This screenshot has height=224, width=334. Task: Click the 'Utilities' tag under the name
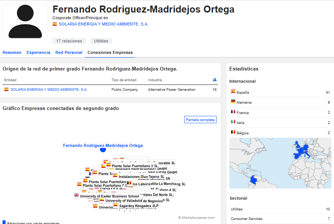click(101, 41)
